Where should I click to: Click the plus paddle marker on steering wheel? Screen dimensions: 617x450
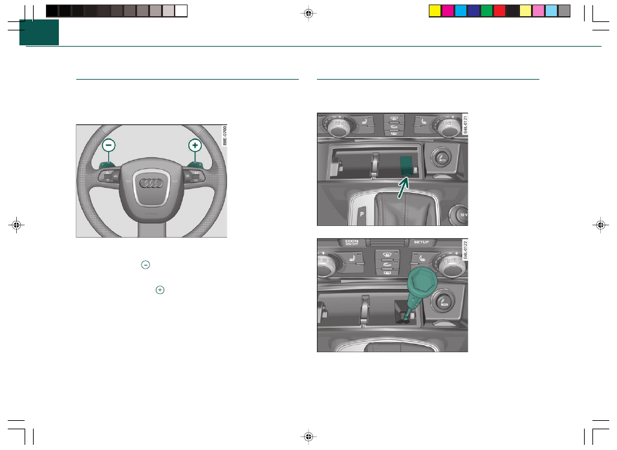(195, 146)
